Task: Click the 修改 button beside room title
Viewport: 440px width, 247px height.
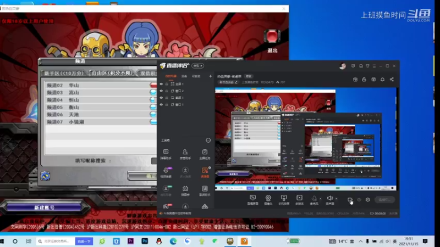Action: coord(249,76)
